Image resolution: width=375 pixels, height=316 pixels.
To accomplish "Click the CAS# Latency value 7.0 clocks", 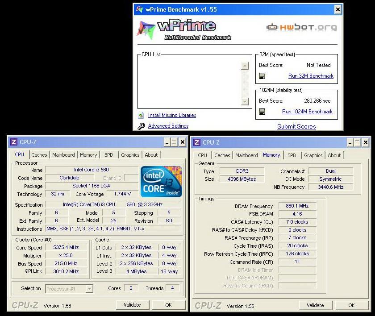I will pyautogui.click(x=297, y=222).
